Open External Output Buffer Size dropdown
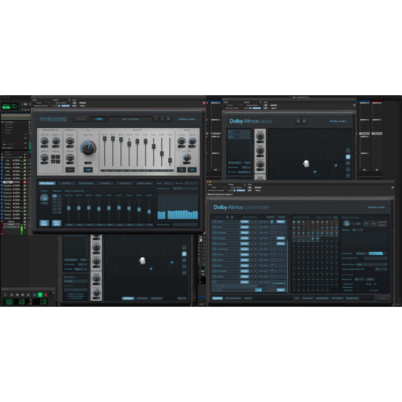The height and width of the screenshot is (402, 402). click(381, 269)
